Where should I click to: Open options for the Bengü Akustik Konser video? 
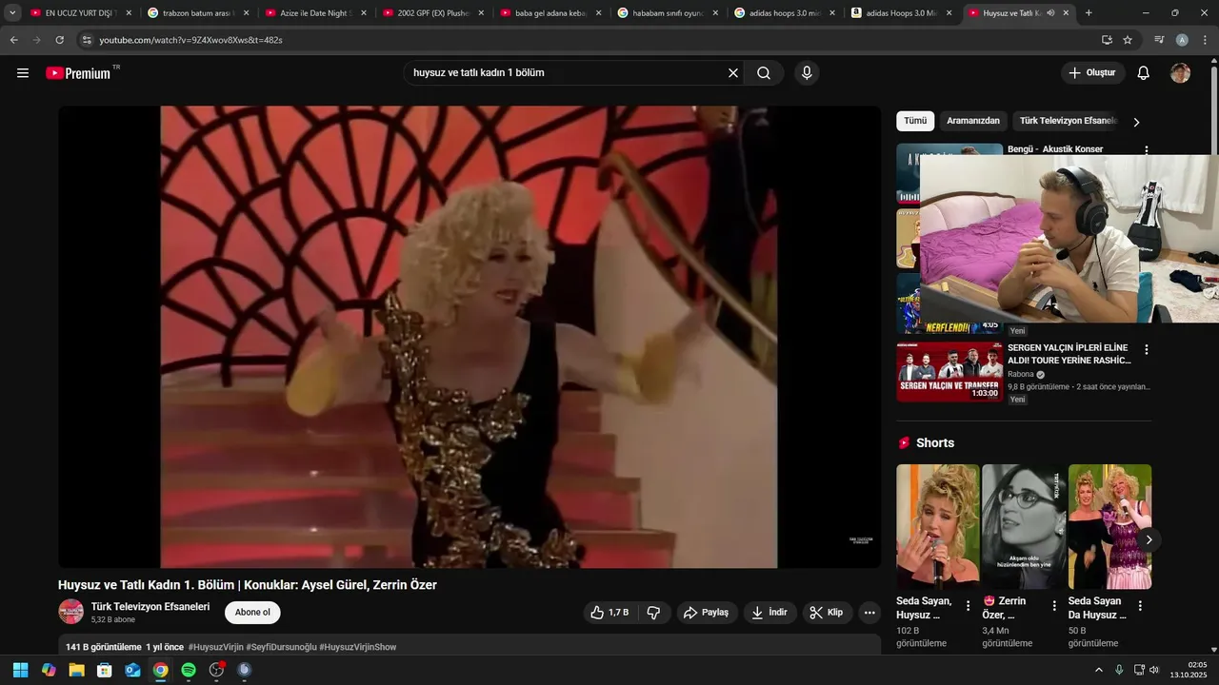[x=1147, y=150]
